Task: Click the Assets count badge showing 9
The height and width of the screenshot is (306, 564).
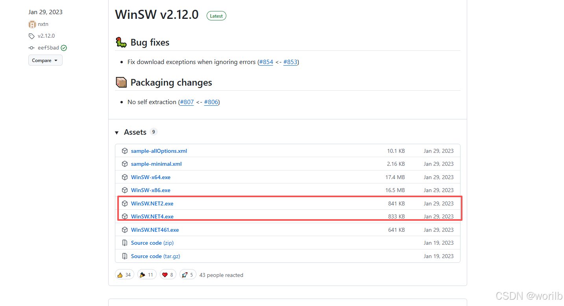Action: [153, 132]
